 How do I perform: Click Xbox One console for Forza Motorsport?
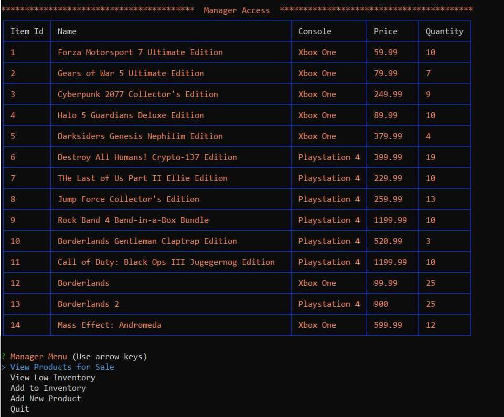point(317,52)
